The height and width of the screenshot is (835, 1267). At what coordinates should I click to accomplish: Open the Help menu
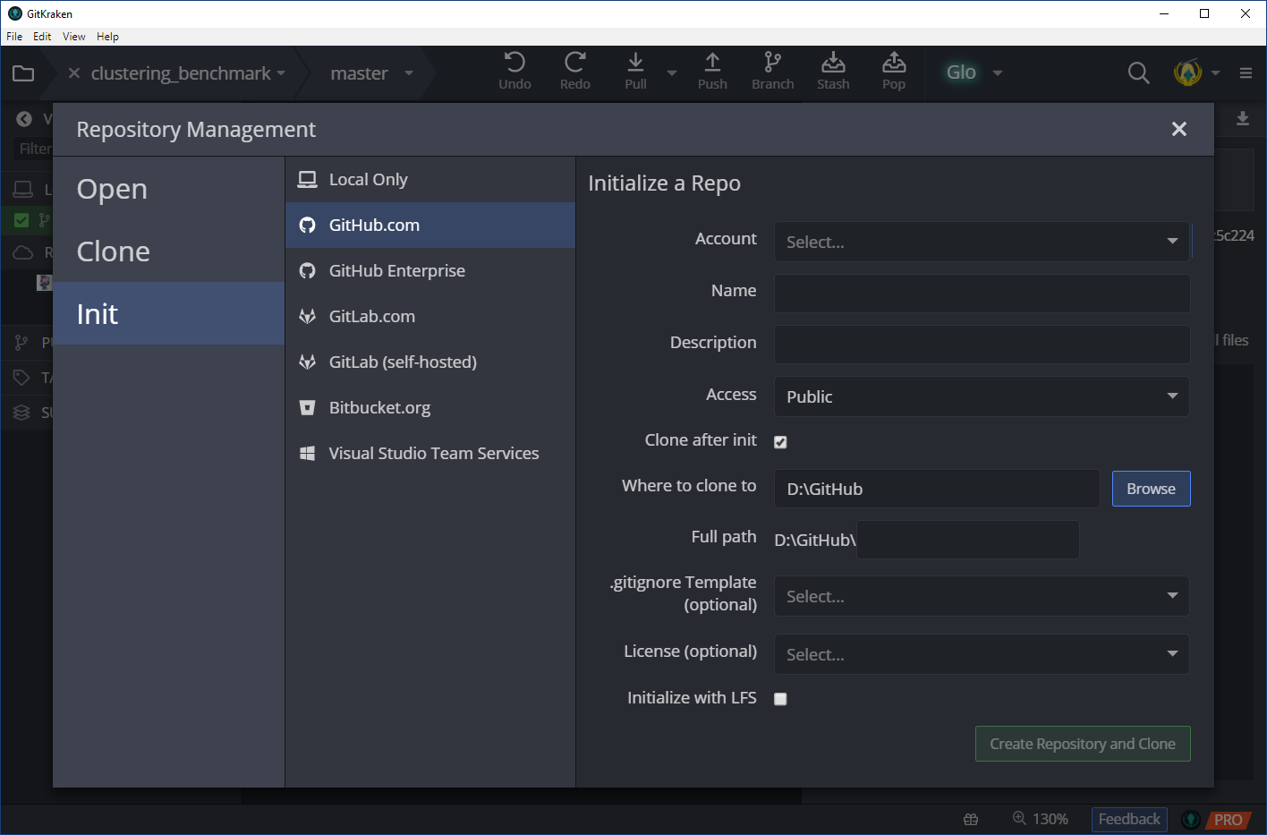pos(107,37)
